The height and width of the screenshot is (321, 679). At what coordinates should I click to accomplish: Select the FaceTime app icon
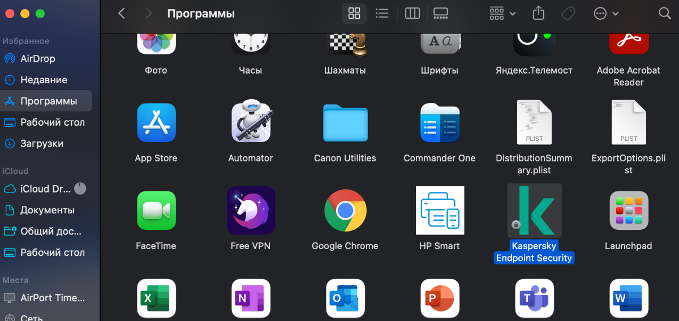pyautogui.click(x=156, y=211)
